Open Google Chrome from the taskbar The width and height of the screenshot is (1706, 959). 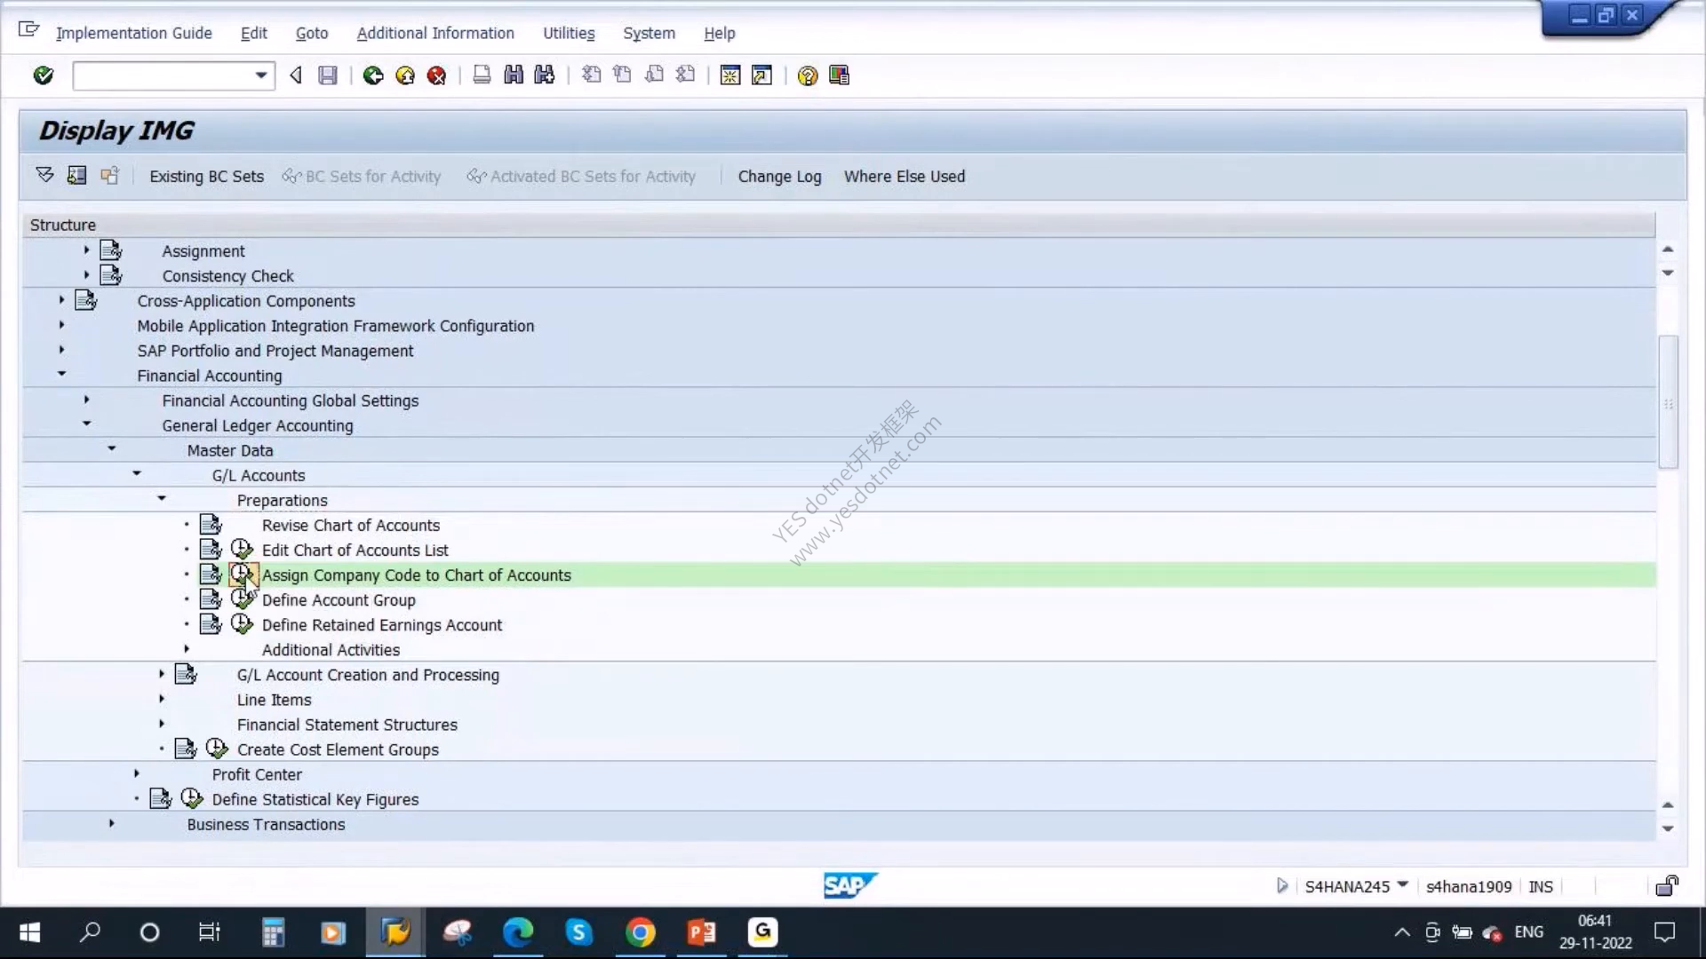[640, 932]
